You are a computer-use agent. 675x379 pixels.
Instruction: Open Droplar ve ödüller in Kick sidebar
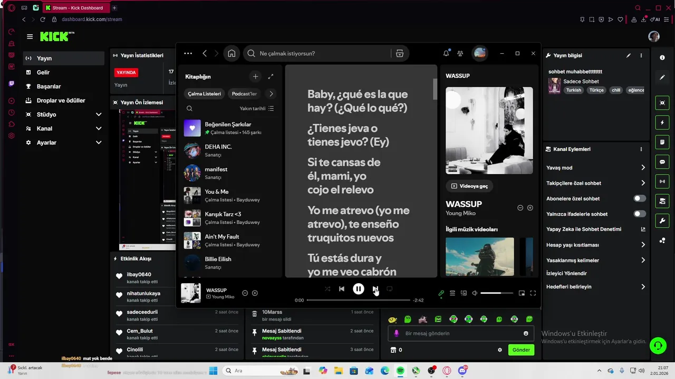click(x=64, y=101)
